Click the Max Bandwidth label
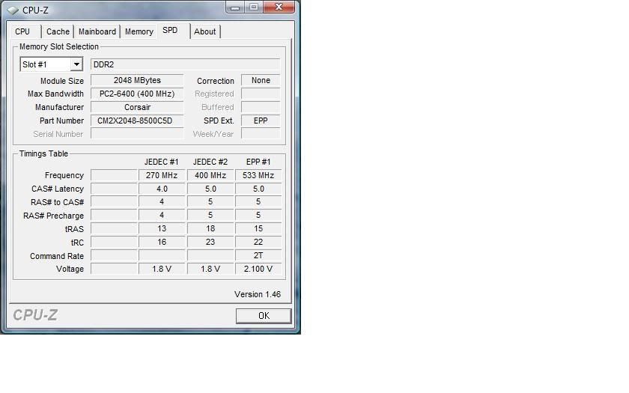 [55, 94]
